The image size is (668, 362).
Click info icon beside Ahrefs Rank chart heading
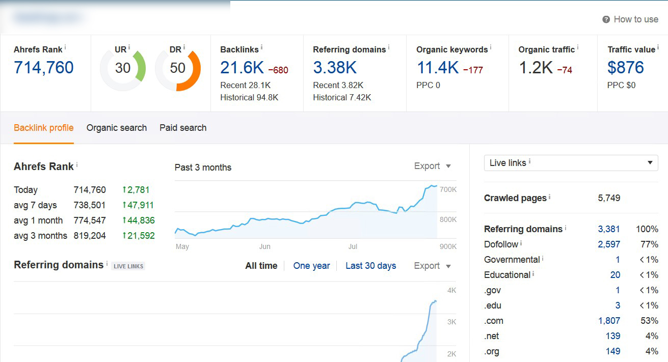pyautogui.click(x=77, y=164)
